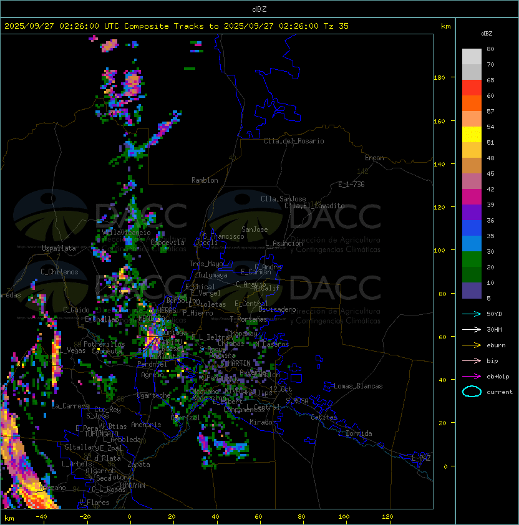Viewport: 519px width, 525px height.
Task: Click the 'TUNUYAN' map label
Action: click(132, 486)
